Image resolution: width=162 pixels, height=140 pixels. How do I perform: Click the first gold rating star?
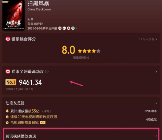click(80, 51)
